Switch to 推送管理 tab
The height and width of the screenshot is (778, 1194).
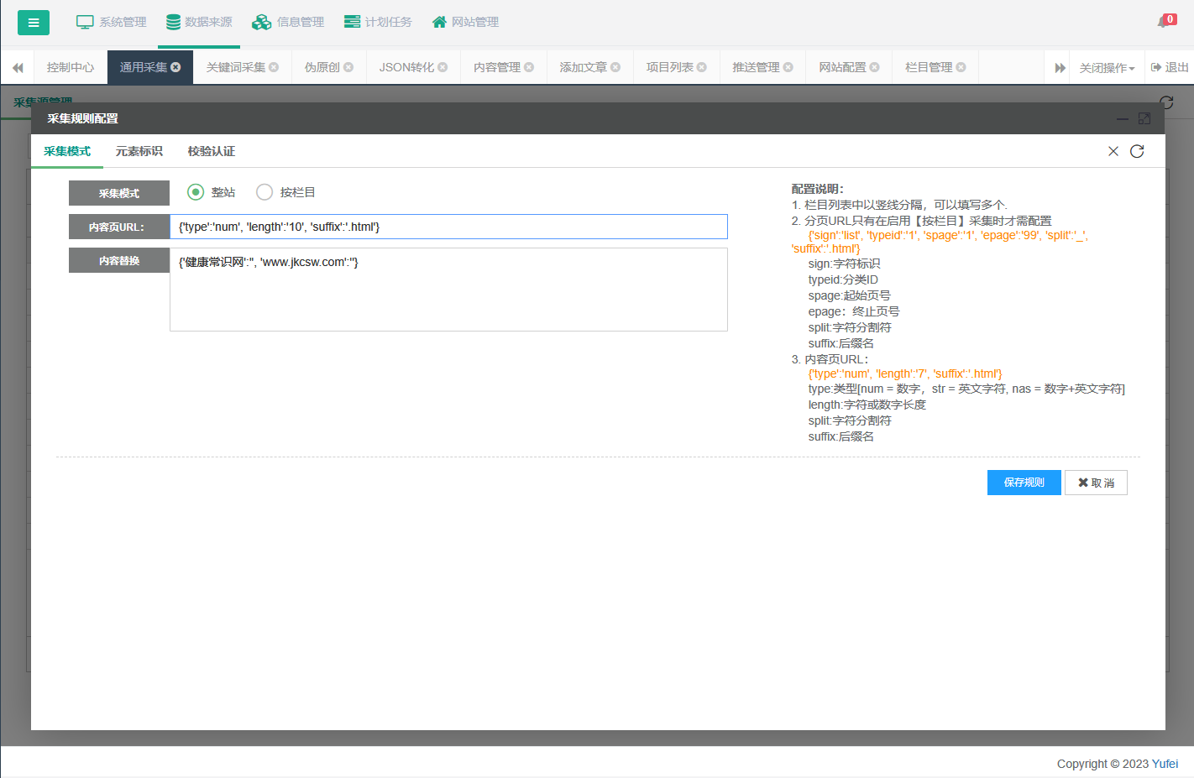pyautogui.click(x=757, y=67)
